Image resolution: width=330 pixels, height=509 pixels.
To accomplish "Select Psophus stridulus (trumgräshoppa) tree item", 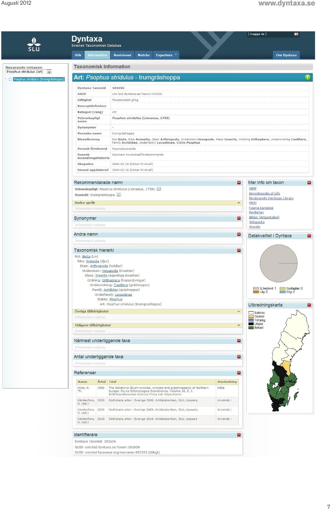I will coord(39,79).
